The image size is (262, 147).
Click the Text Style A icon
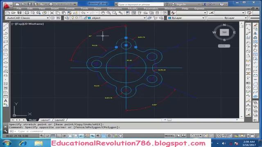point(173,13)
